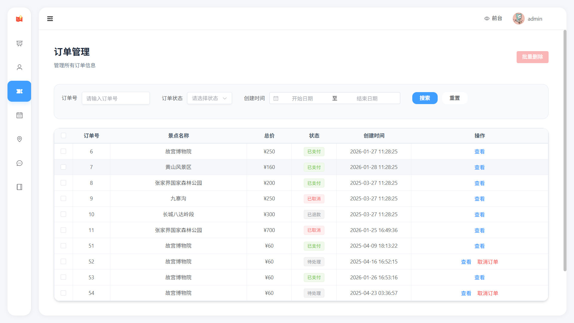Screen dimensions: 574x323
Task: Open the calendar sidebar icon
Action: click(19, 115)
